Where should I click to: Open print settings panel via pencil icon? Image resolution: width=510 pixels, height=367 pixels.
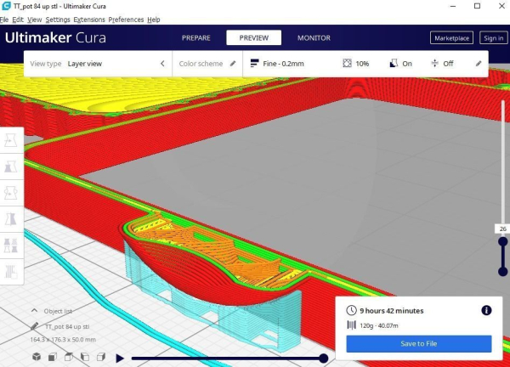point(478,64)
